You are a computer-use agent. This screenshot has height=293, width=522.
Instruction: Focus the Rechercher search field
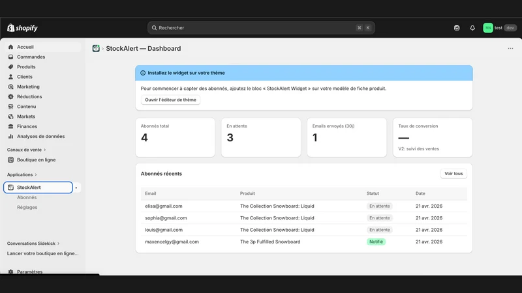coord(261,28)
